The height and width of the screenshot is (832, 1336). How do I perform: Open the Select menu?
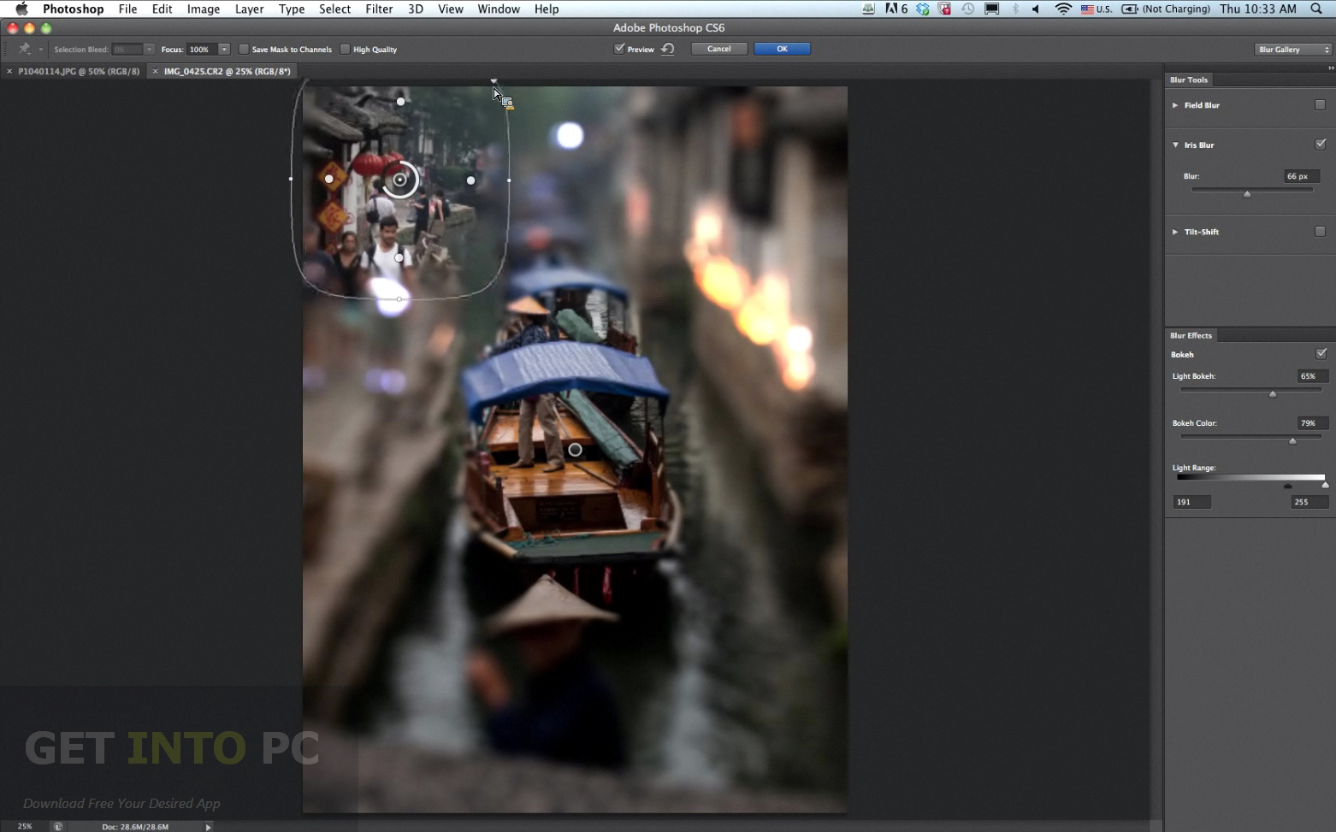point(334,9)
